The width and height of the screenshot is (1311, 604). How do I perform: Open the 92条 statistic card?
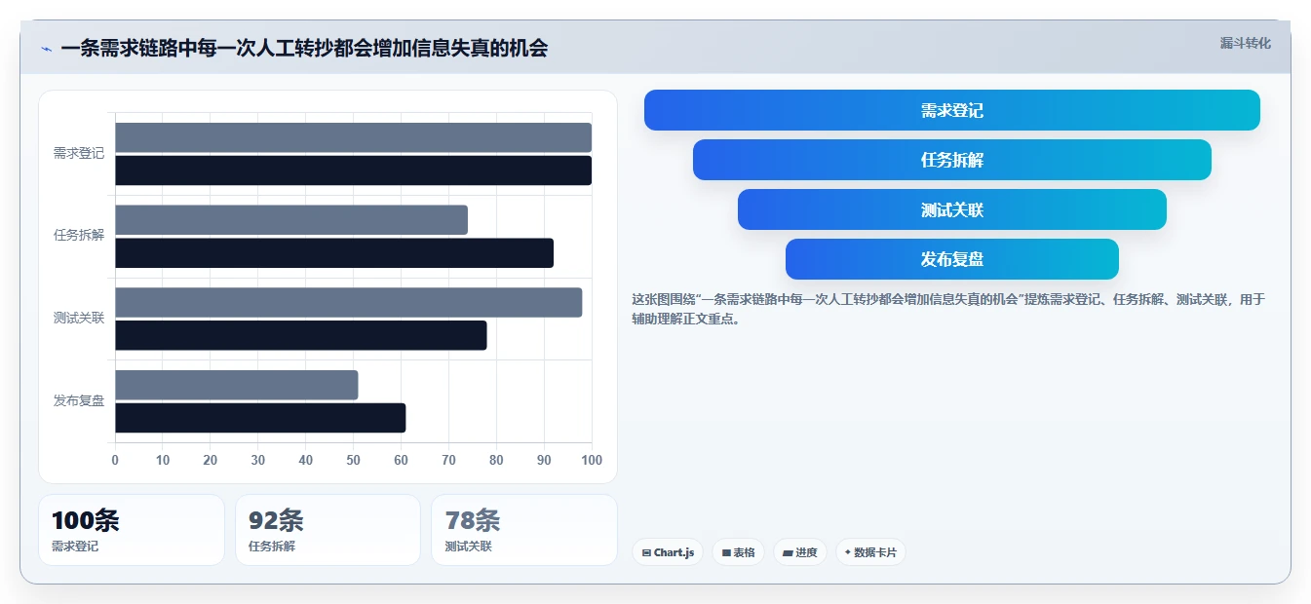coord(328,530)
